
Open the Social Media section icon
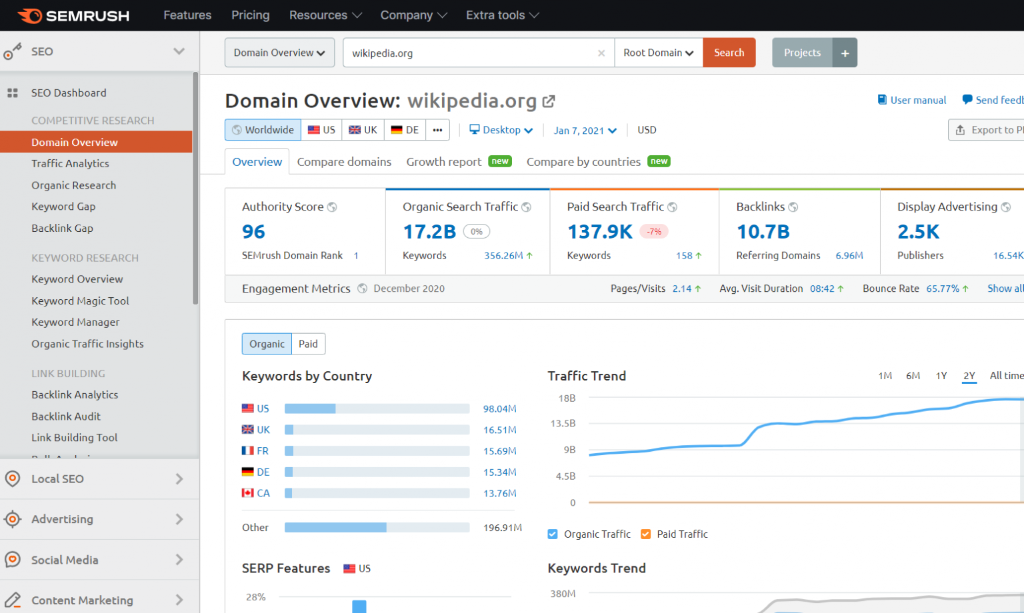(x=11, y=560)
